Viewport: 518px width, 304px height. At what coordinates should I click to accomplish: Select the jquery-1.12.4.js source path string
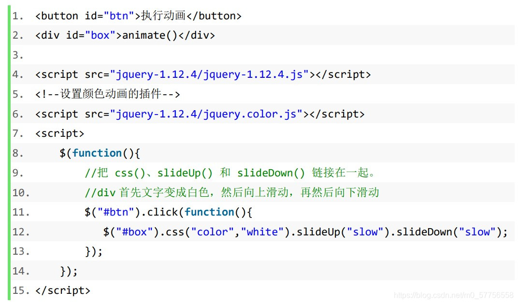point(209,75)
